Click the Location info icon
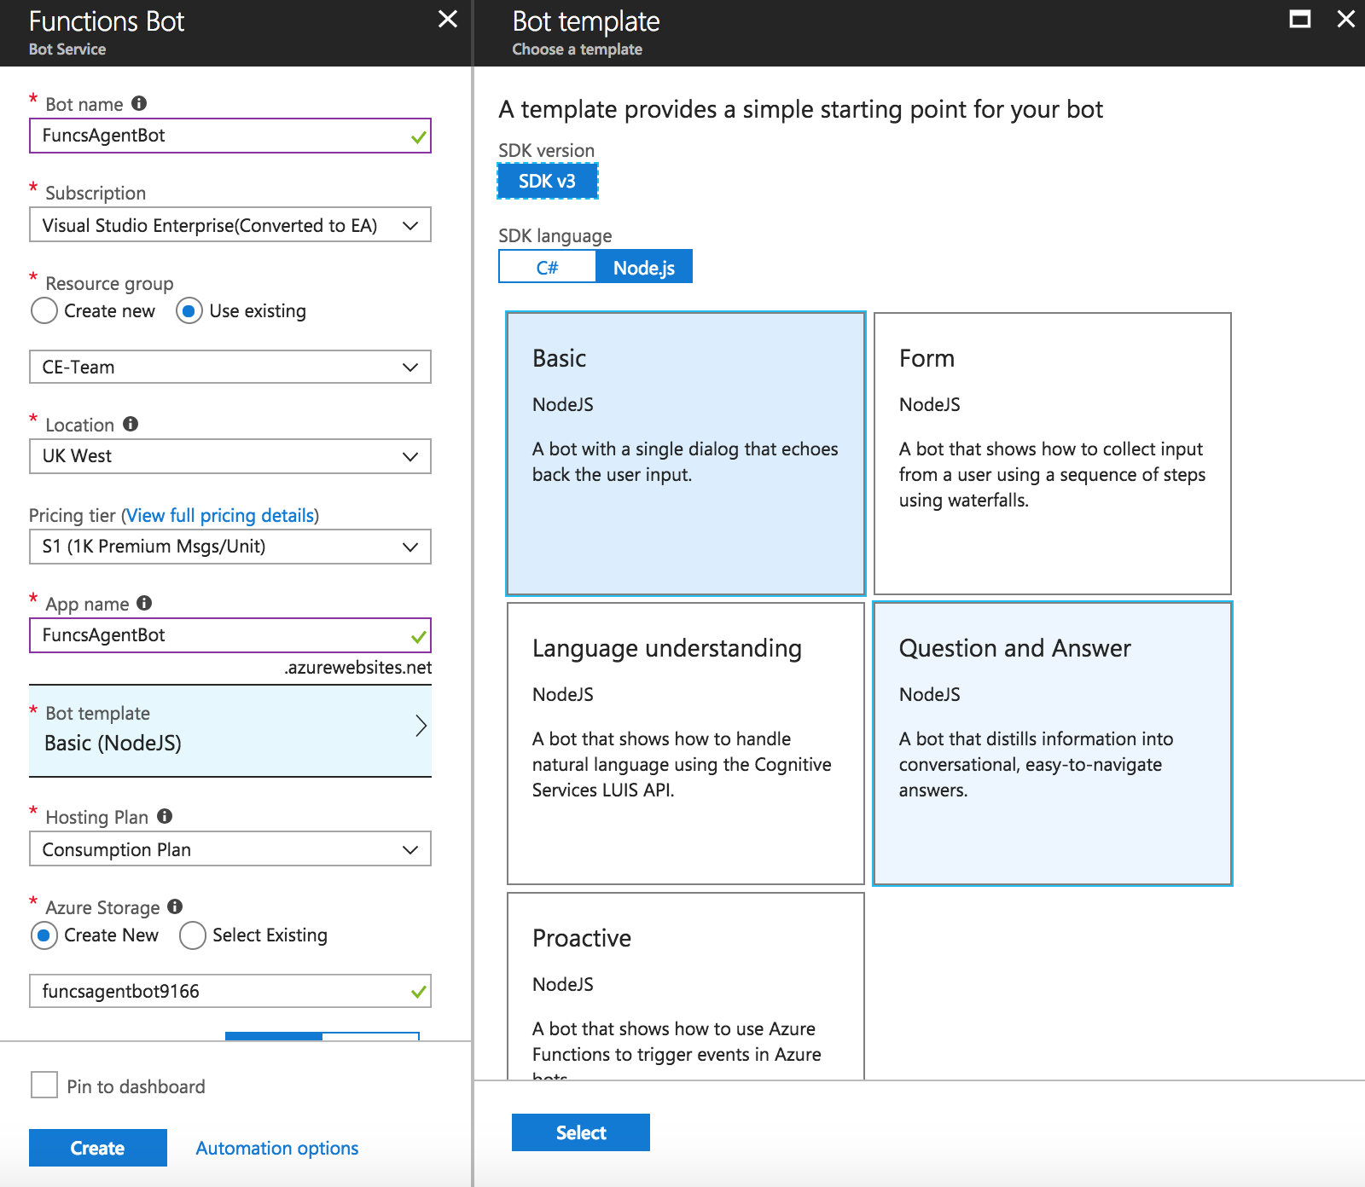The image size is (1365, 1187). point(131,424)
